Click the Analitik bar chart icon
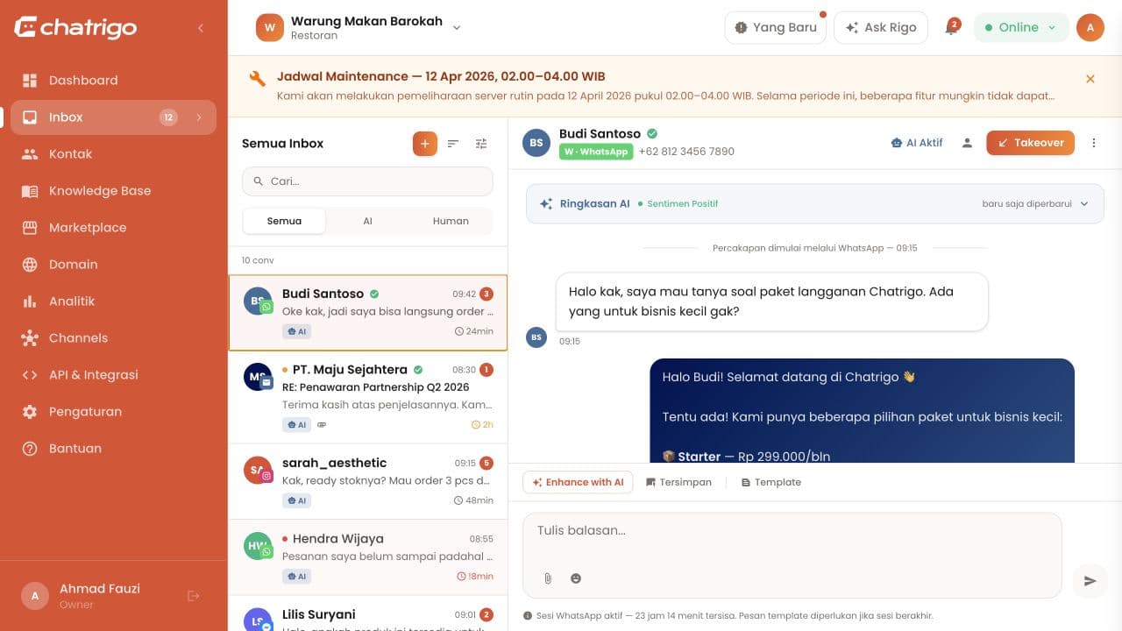This screenshot has height=631, width=1122. point(30,301)
